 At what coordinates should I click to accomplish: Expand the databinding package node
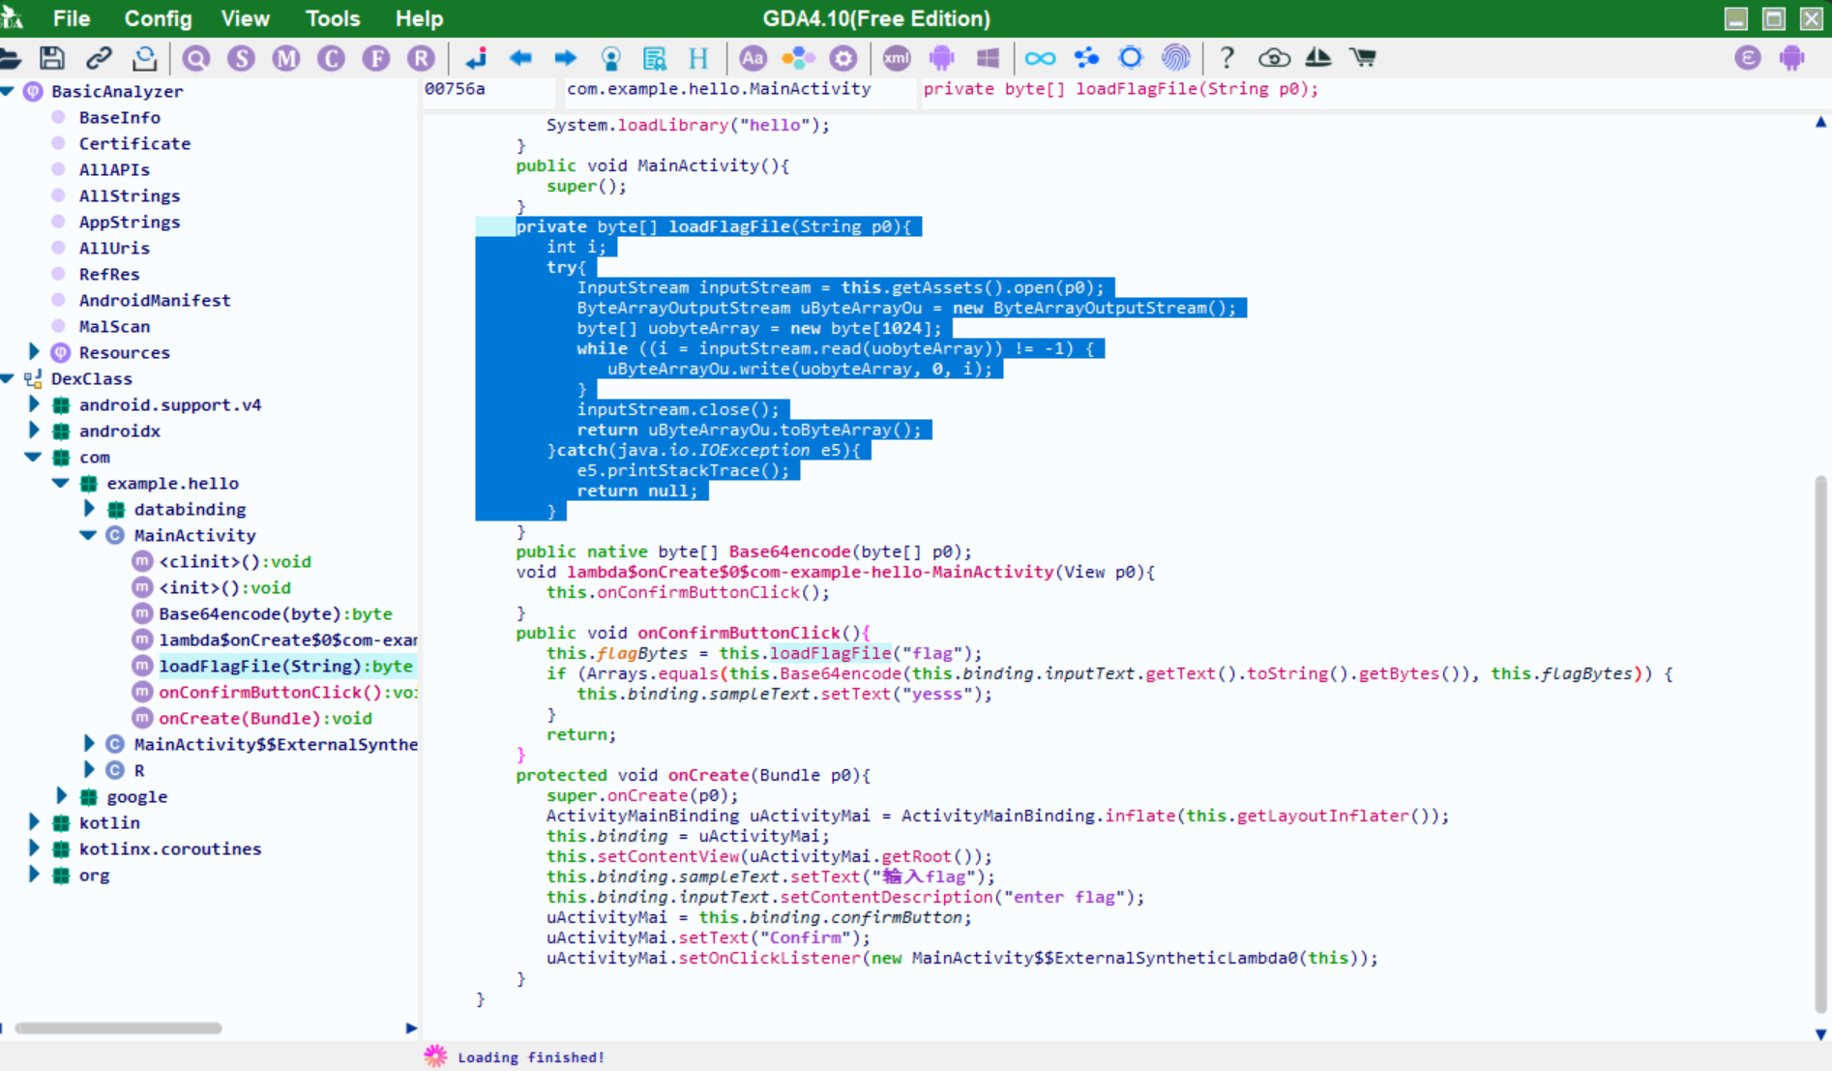point(88,509)
